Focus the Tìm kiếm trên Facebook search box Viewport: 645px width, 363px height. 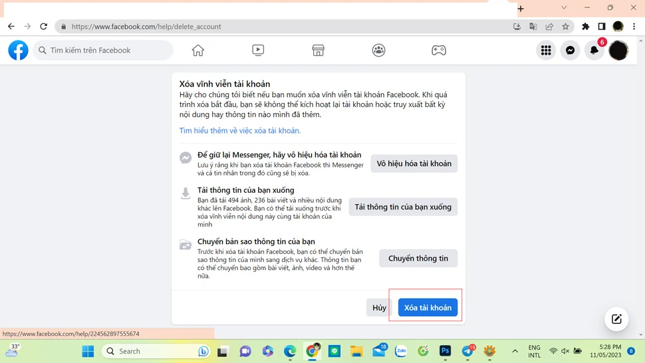(x=103, y=50)
